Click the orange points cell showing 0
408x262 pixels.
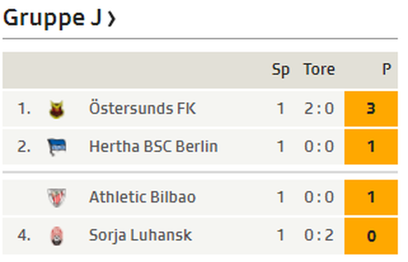tap(371, 236)
